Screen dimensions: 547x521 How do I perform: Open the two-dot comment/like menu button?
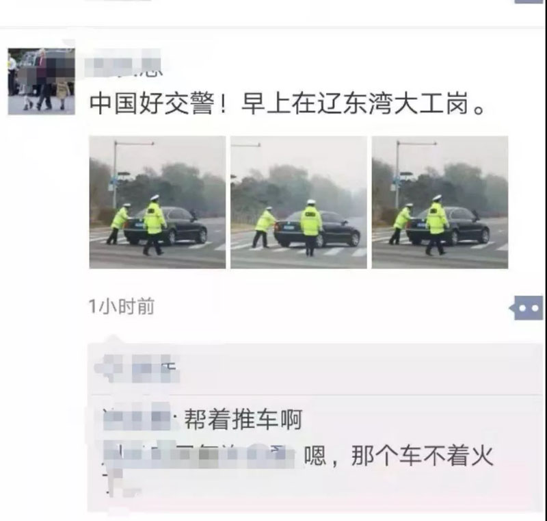tap(526, 308)
